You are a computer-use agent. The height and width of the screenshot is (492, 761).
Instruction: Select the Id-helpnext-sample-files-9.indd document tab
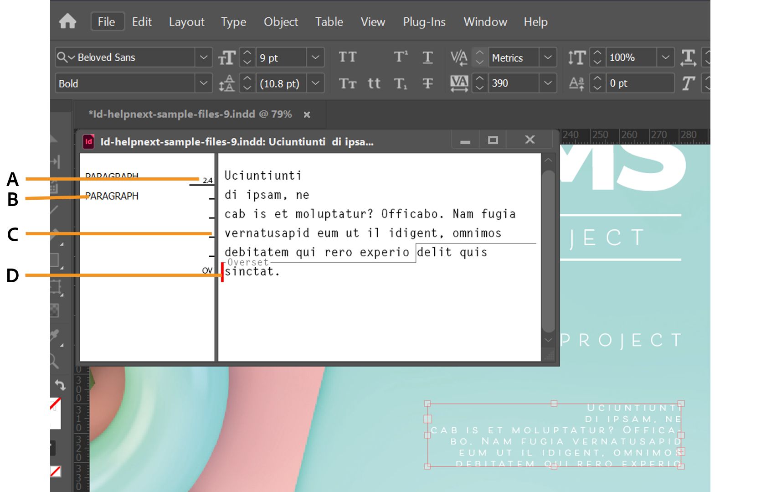(190, 114)
